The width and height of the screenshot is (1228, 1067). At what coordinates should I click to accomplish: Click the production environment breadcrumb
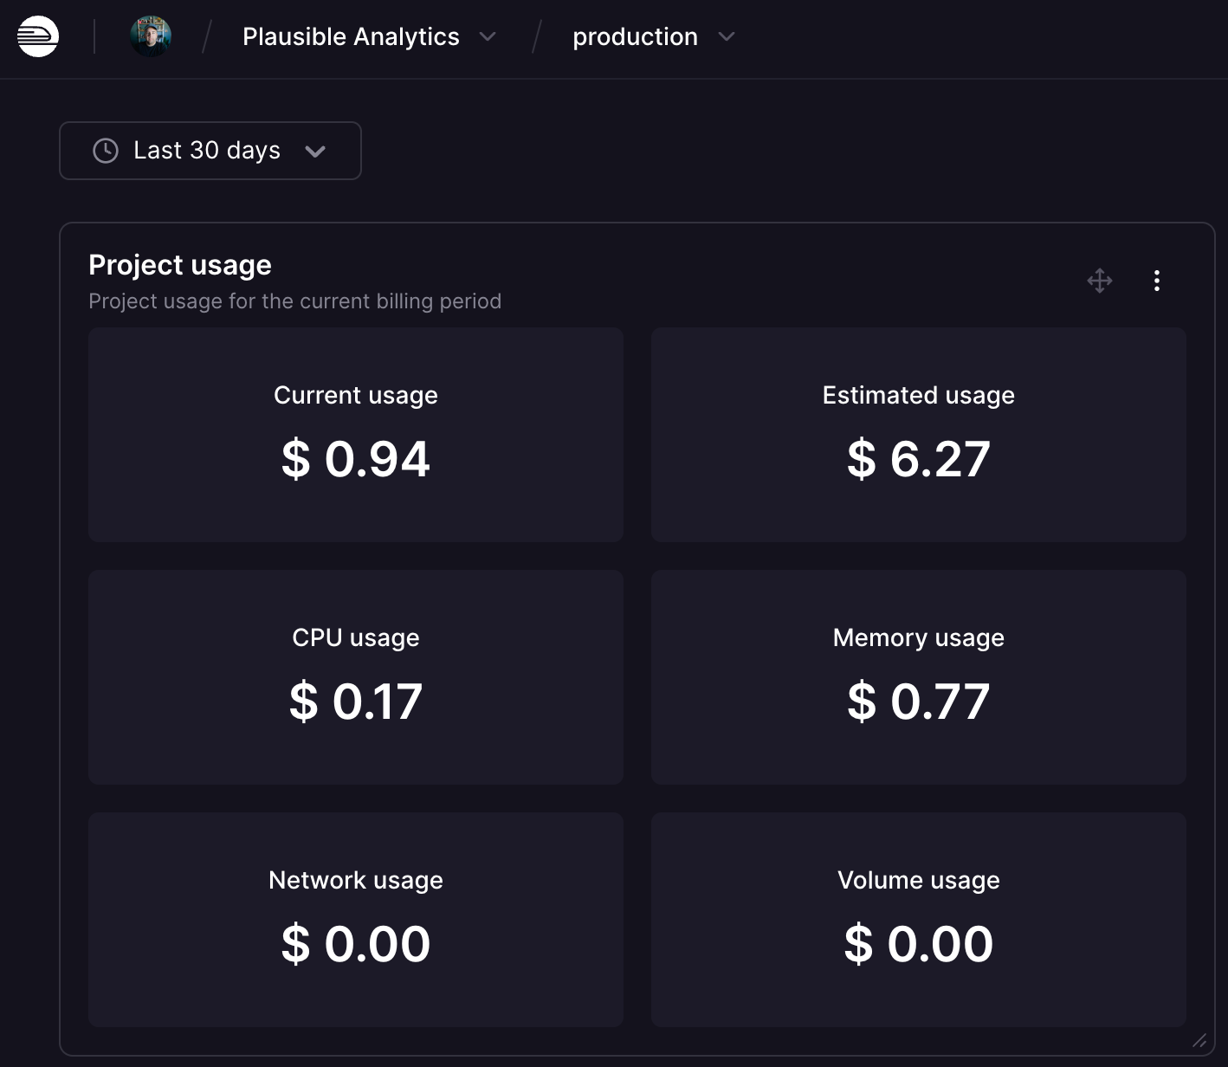(635, 36)
